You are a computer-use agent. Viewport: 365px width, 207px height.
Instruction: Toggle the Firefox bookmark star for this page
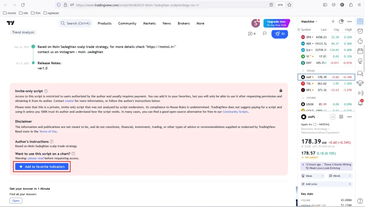(289, 5)
